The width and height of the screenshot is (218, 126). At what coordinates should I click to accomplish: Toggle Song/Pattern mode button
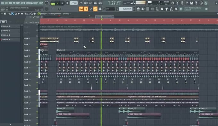click(x=53, y=3)
